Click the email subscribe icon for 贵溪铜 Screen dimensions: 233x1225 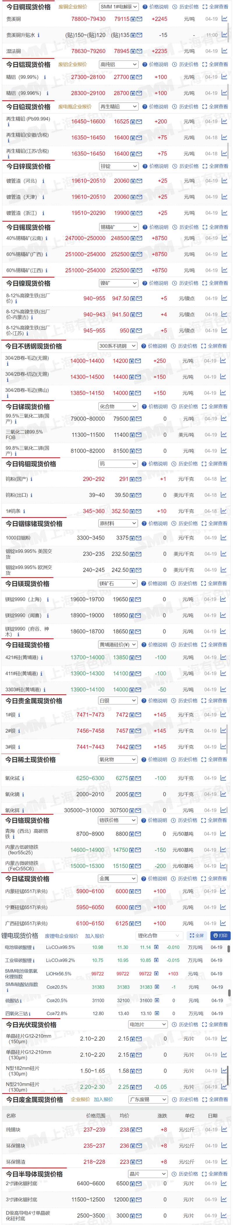click(x=140, y=20)
